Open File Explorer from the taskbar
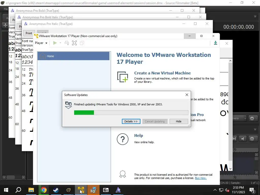The width and height of the screenshot is (260, 195). click(x=31, y=190)
